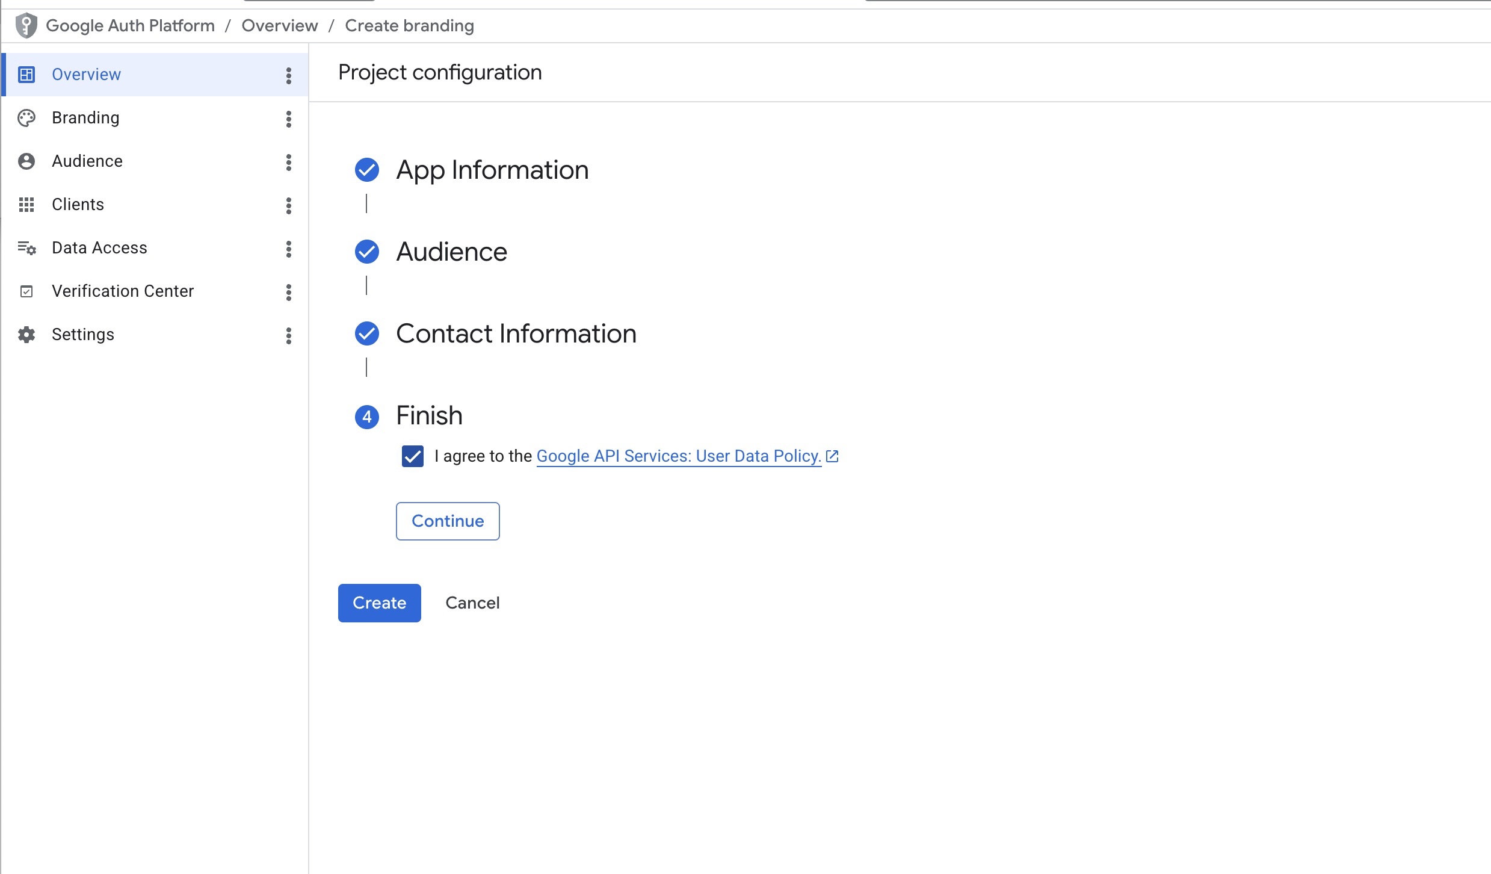The image size is (1491, 874).
Task: Expand the Contact Information step heading
Action: point(516,333)
